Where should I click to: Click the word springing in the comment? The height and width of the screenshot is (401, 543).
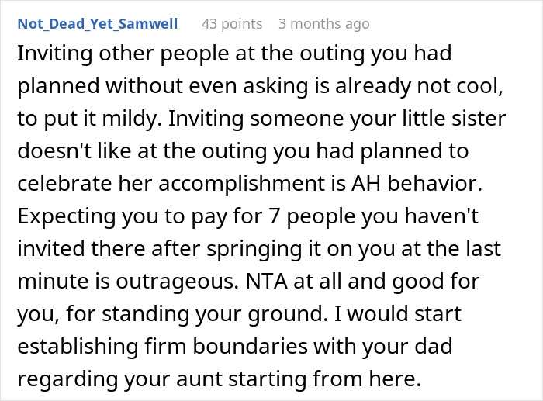click(254, 249)
